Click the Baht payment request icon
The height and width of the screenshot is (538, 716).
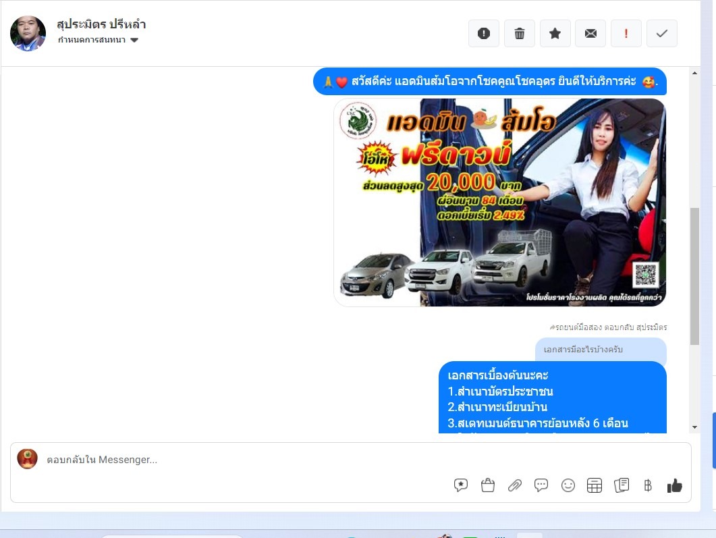pyautogui.click(x=648, y=485)
